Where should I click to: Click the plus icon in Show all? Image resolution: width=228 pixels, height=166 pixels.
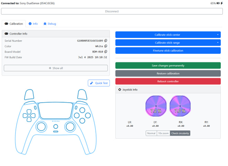(50, 68)
